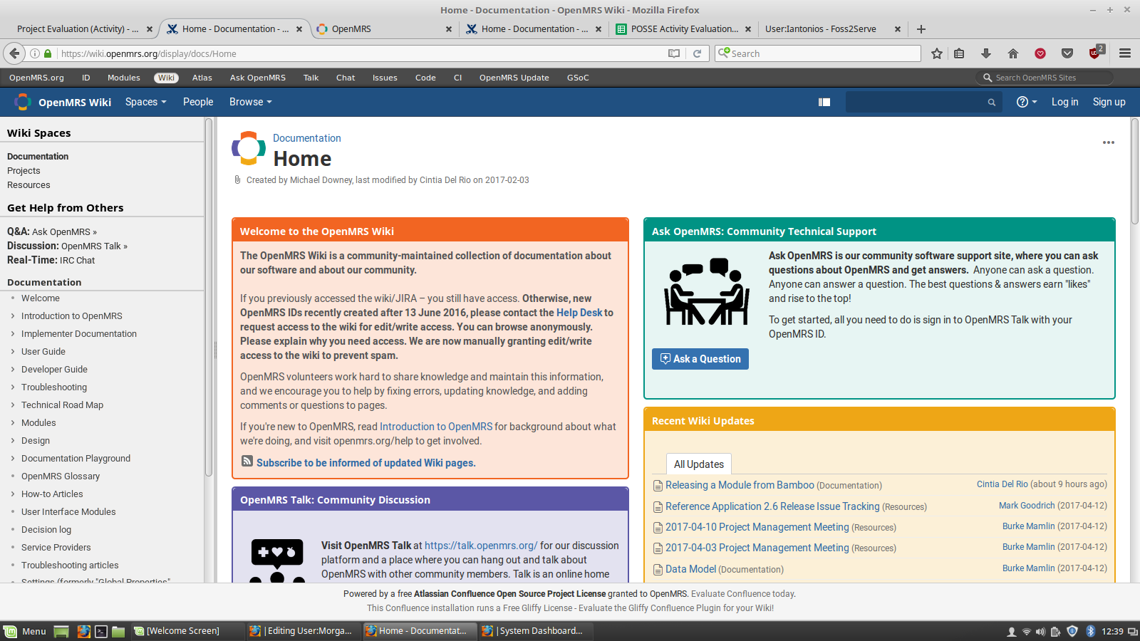This screenshot has width=1140, height=641.
Task: Show site information icon in address bar
Action: point(34,53)
